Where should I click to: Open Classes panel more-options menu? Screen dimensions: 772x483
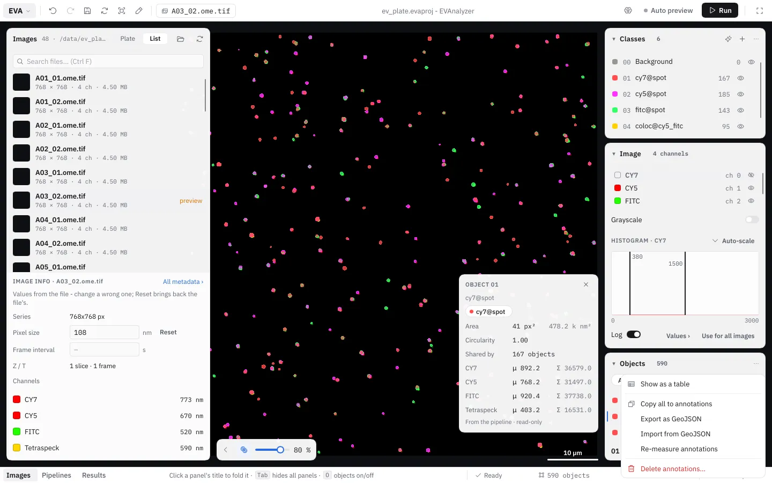756,39
